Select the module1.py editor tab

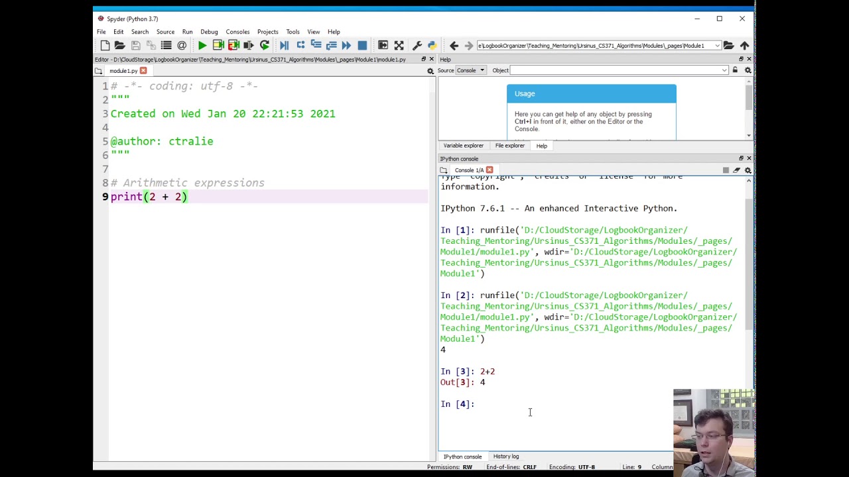[x=123, y=71]
